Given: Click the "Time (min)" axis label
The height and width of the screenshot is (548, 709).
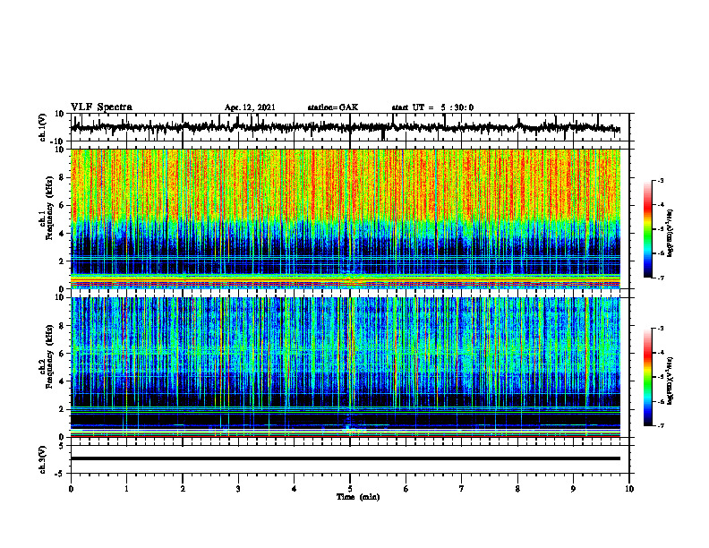Looking at the screenshot, I should click(358, 497).
